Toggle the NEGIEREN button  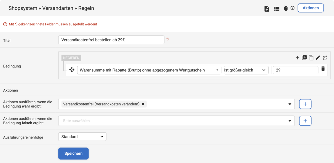[x=71, y=58]
